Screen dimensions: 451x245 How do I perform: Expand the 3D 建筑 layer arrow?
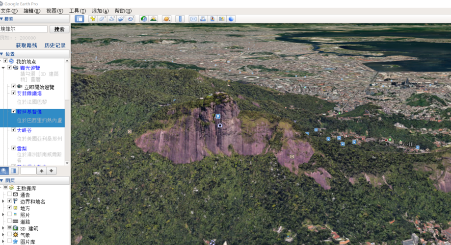(x=3, y=228)
